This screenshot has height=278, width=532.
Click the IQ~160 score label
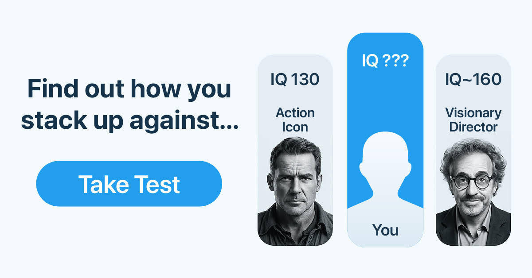(x=473, y=80)
